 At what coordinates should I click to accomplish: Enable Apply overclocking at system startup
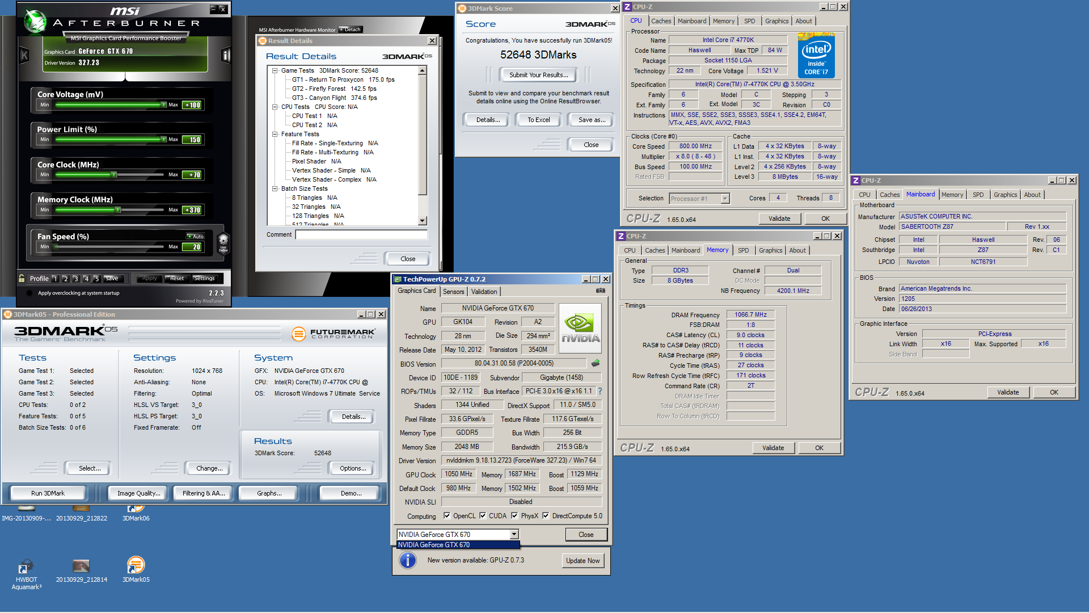pyautogui.click(x=29, y=293)
